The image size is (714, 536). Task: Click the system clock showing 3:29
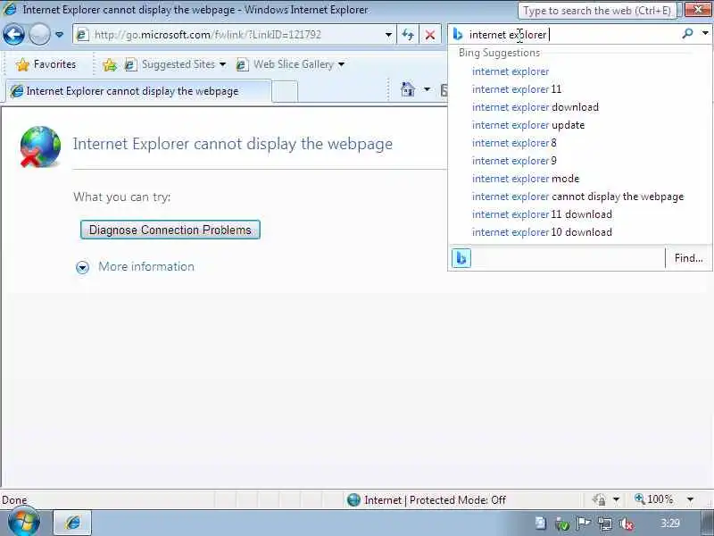(670, 523)
